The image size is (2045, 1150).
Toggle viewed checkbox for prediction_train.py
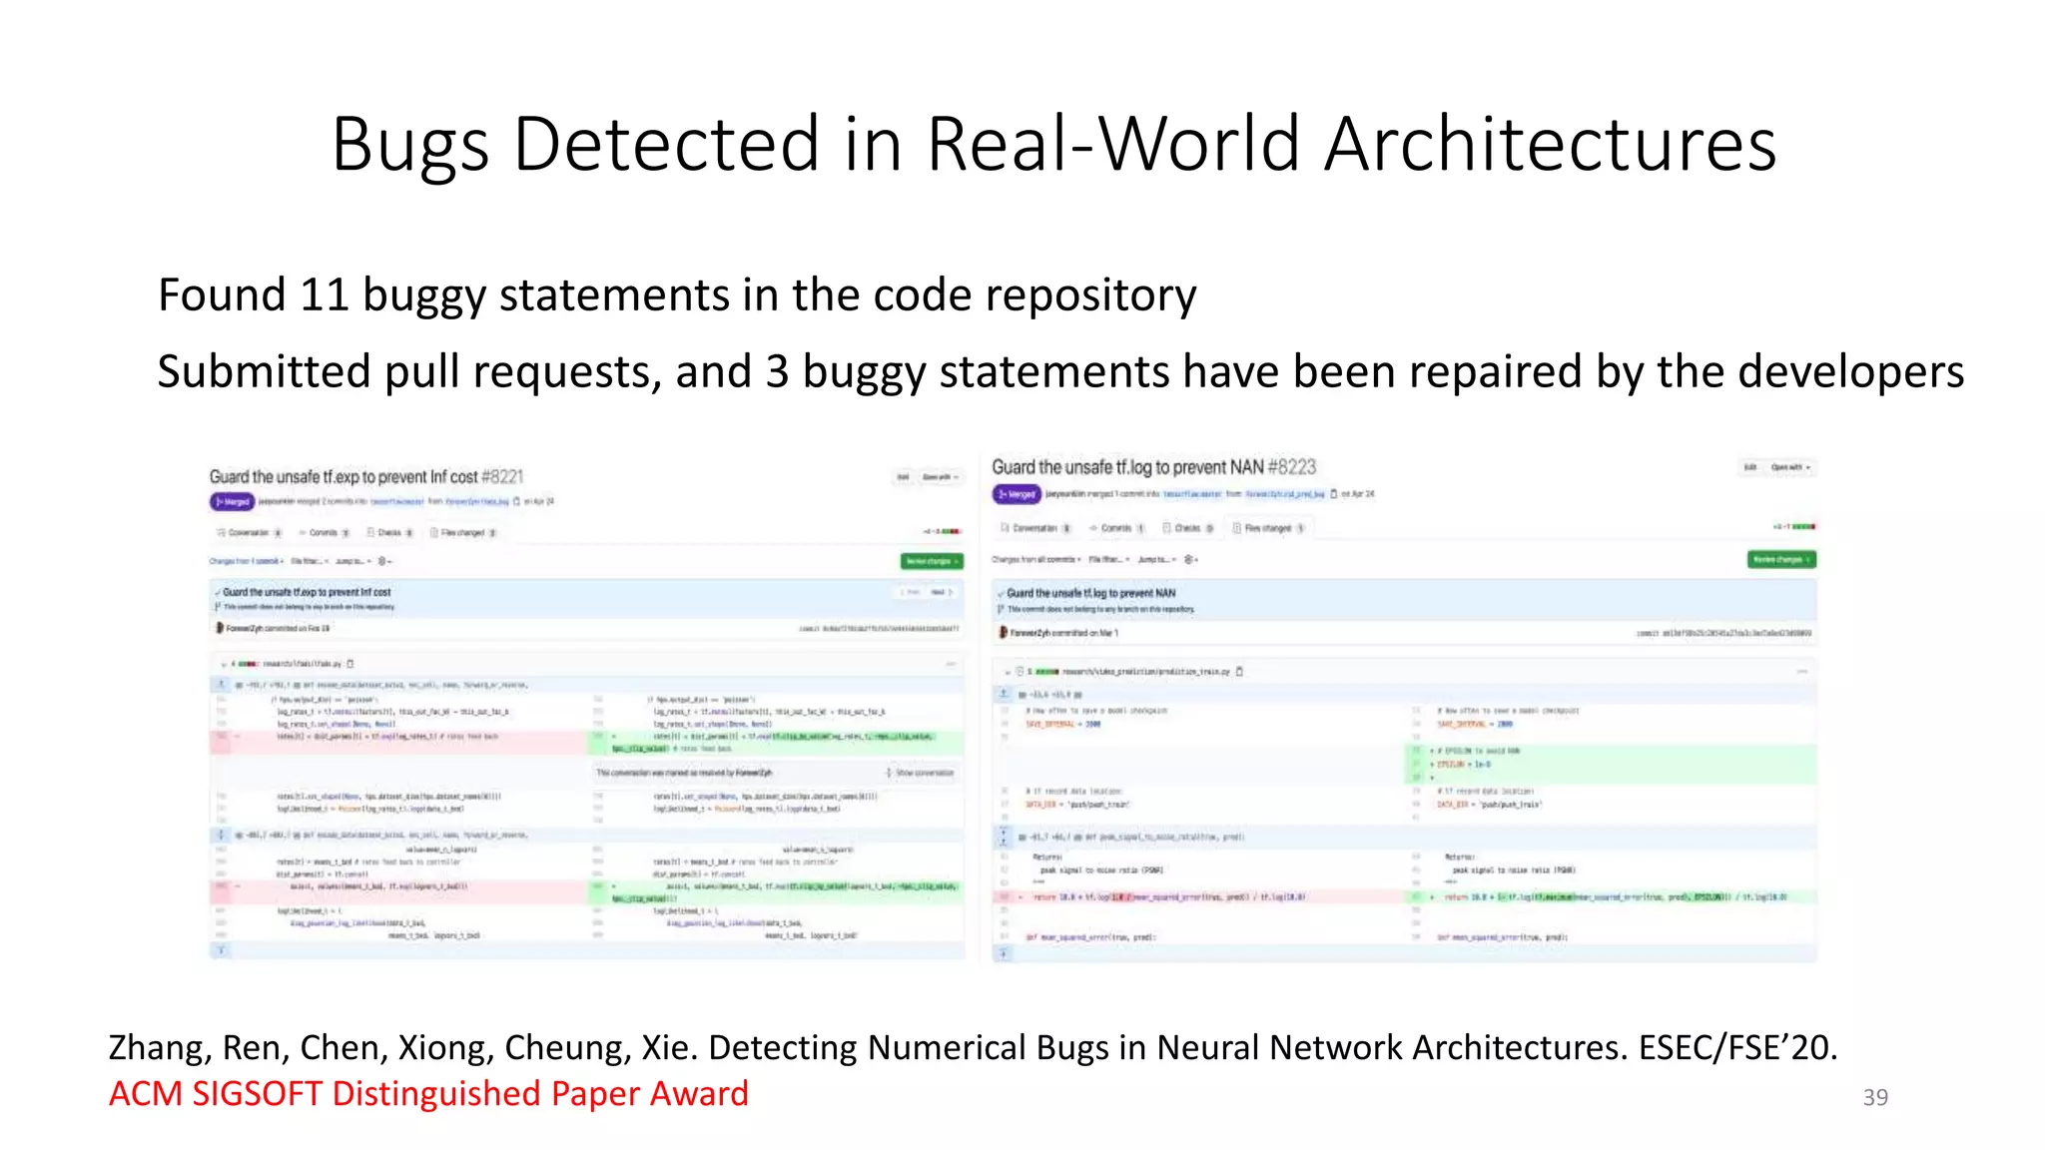[x=1020, y=672]
